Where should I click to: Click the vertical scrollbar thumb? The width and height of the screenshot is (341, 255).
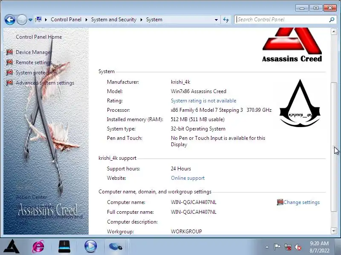pyautogui.click(x=334, y=147)
